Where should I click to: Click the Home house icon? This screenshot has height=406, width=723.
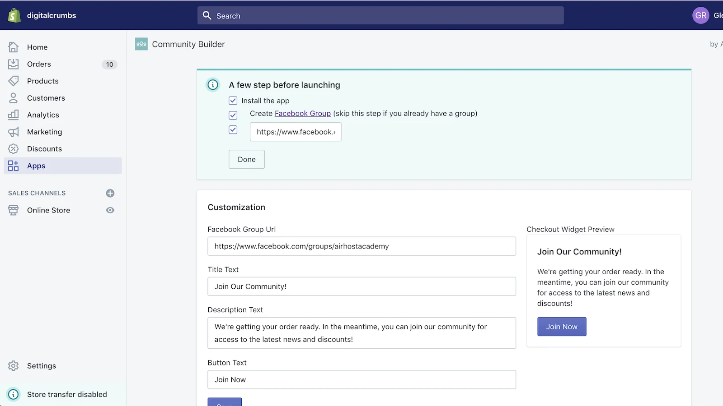(14, 47)
